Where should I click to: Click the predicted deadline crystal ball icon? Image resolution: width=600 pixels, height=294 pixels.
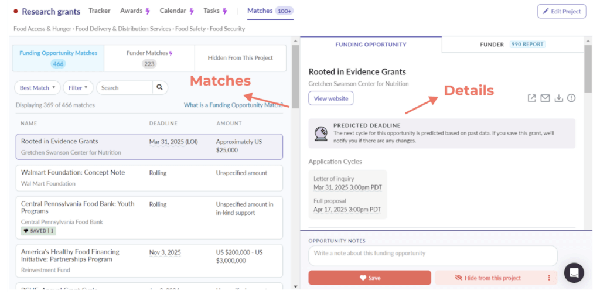[321, 133]
